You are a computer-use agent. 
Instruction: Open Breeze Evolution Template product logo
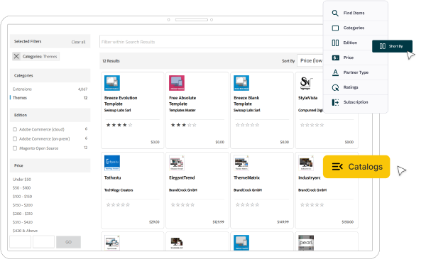[x=112, y=83]
